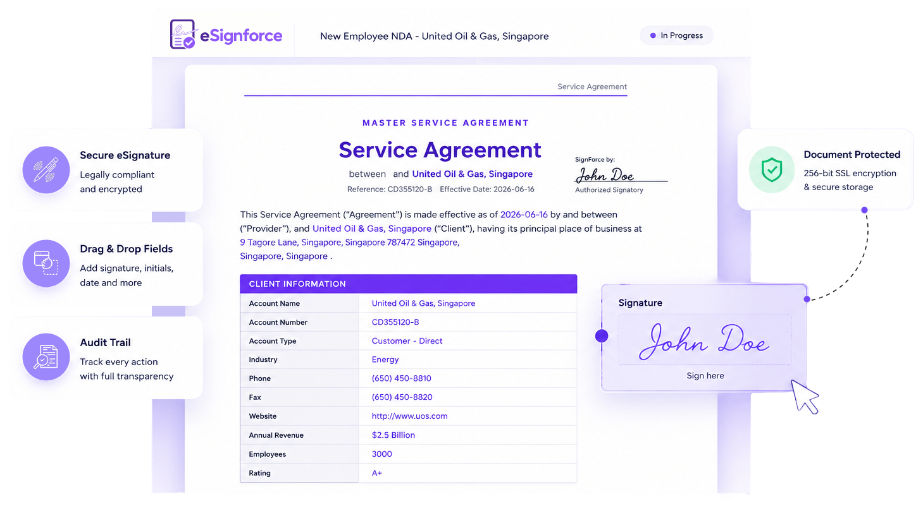Click the Energy industry value
This screenshot has width=923, height=518.
[385, 360]
